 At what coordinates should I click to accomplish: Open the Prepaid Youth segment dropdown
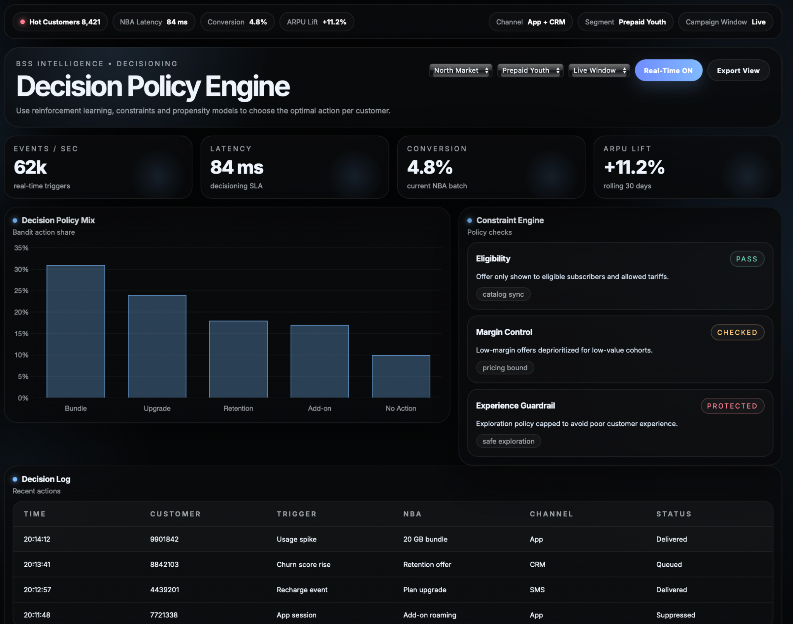[x=530, y=70]
